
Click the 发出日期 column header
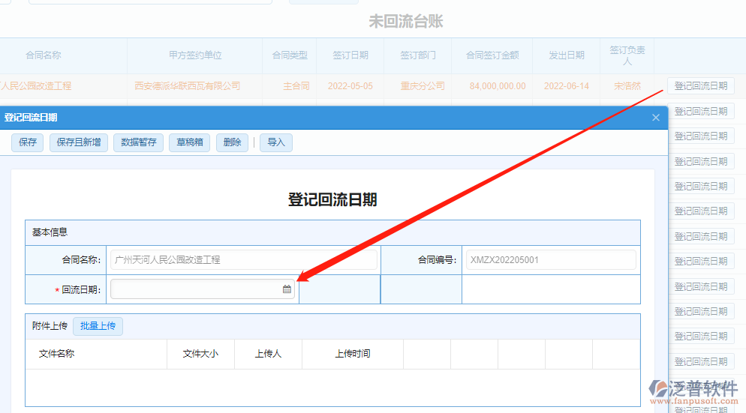(x=567, y=55)
